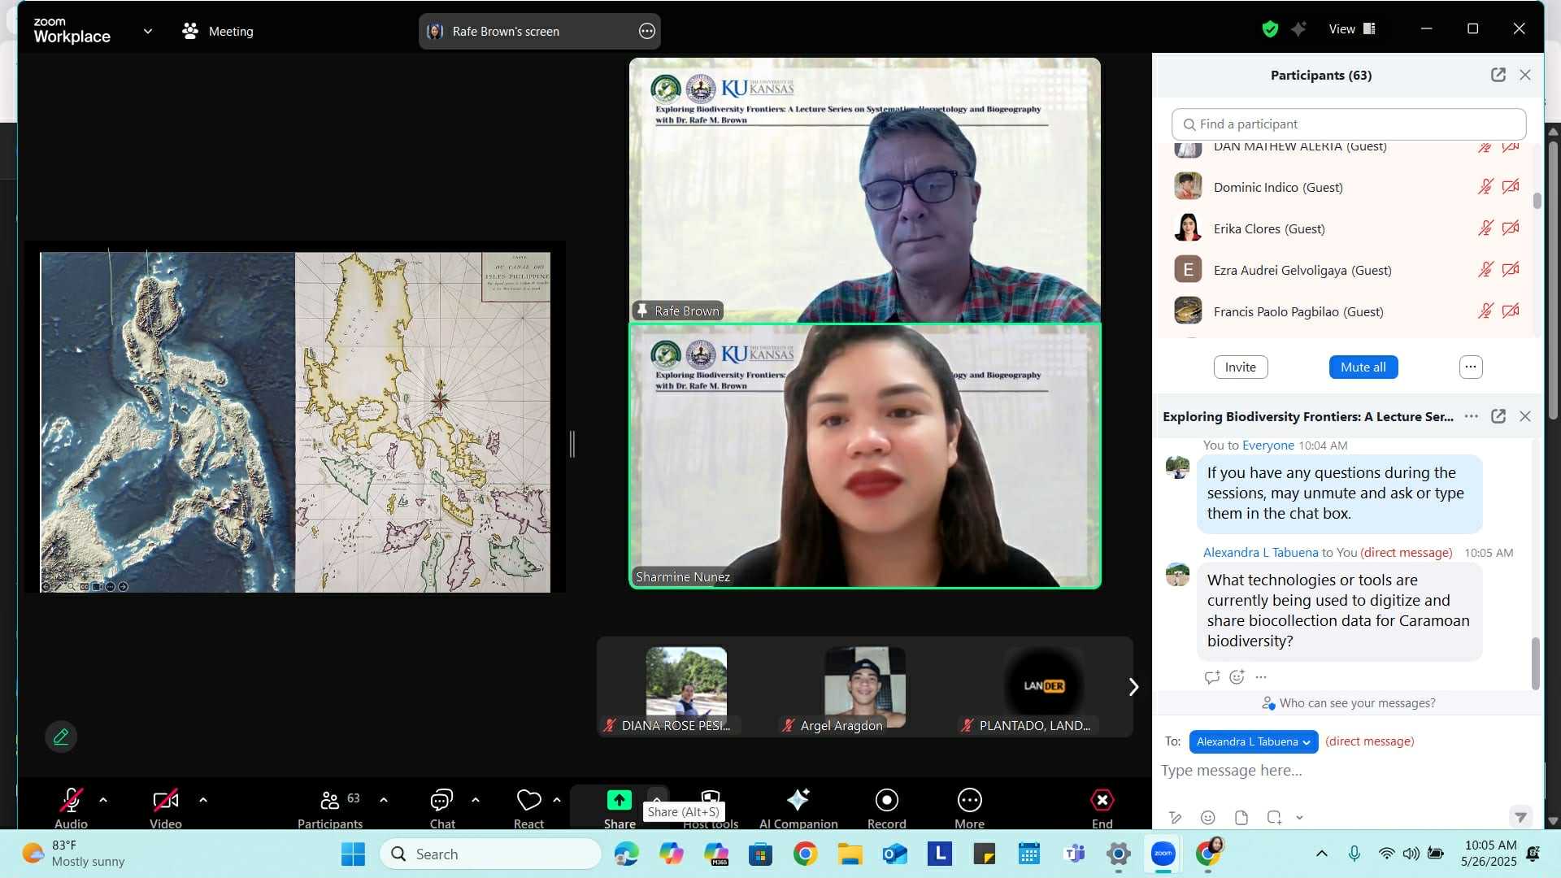
Task: Click the green annotate pencil icon
Action: click(x=61, y=737)
